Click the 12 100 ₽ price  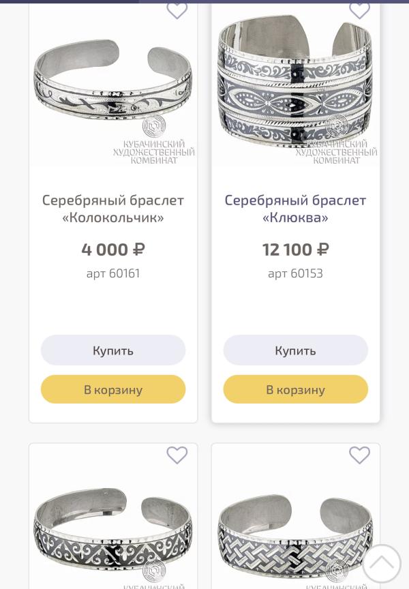[x=296, y=250]
